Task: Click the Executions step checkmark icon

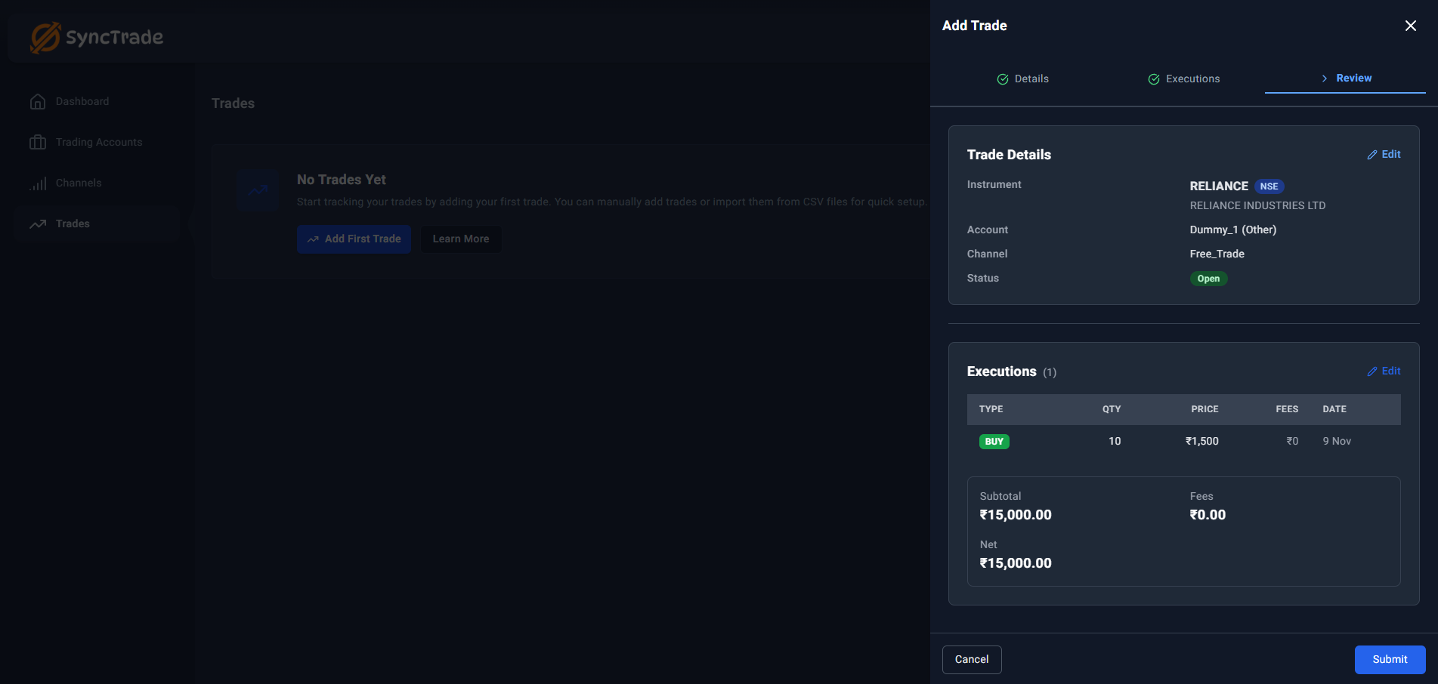Action: (1154, 79)
